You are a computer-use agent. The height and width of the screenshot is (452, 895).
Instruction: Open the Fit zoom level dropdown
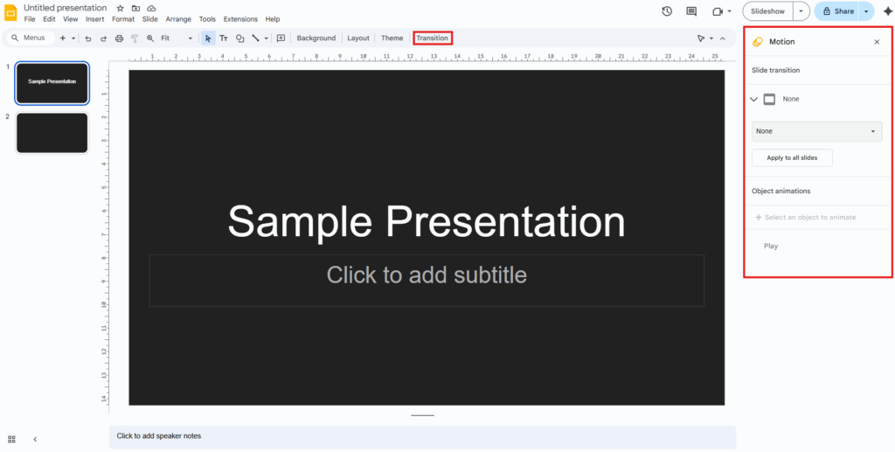177,38
